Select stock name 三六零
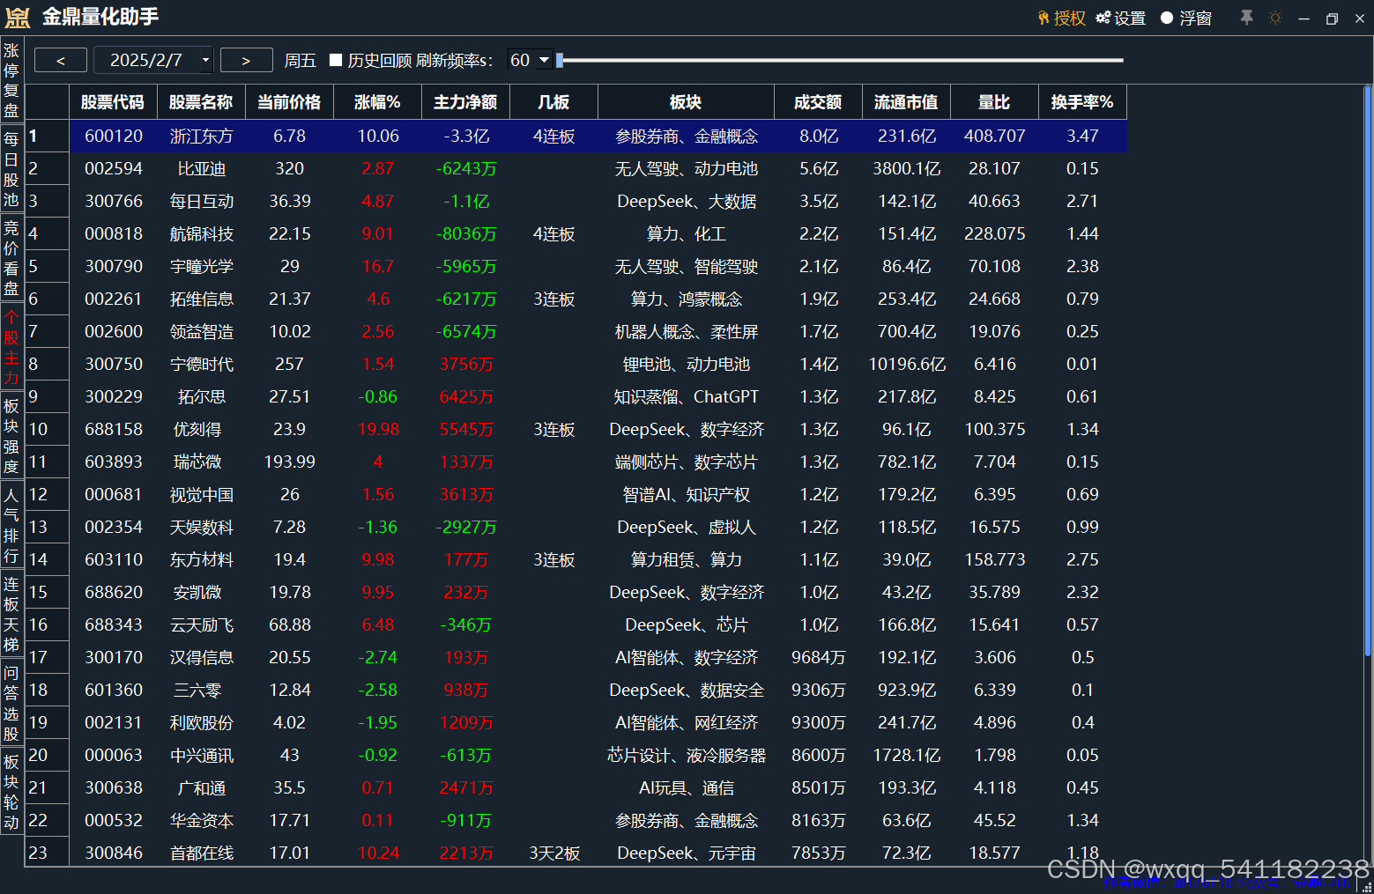 197,690
